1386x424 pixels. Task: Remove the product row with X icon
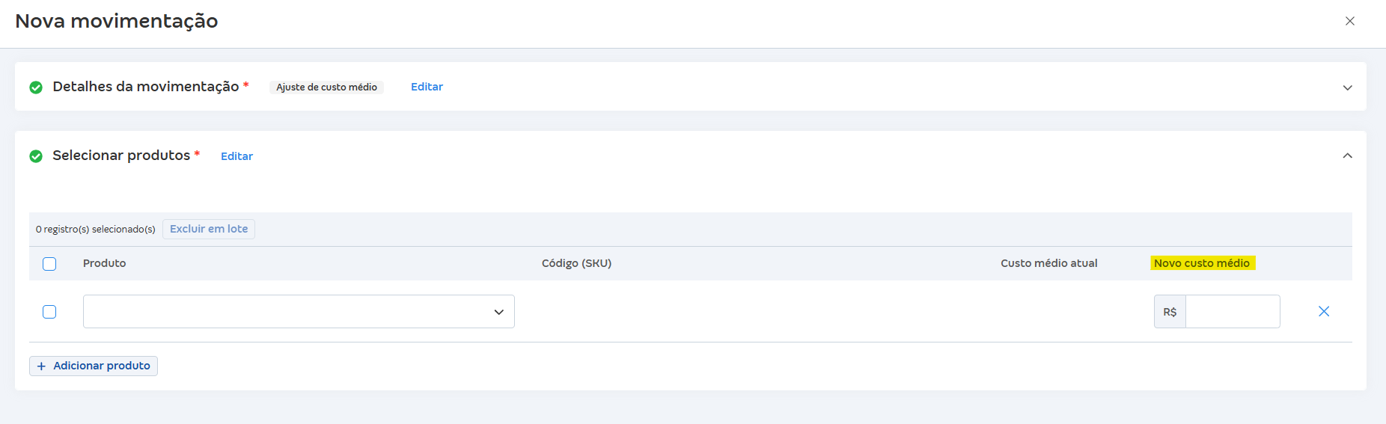(x=1323, y=312)
